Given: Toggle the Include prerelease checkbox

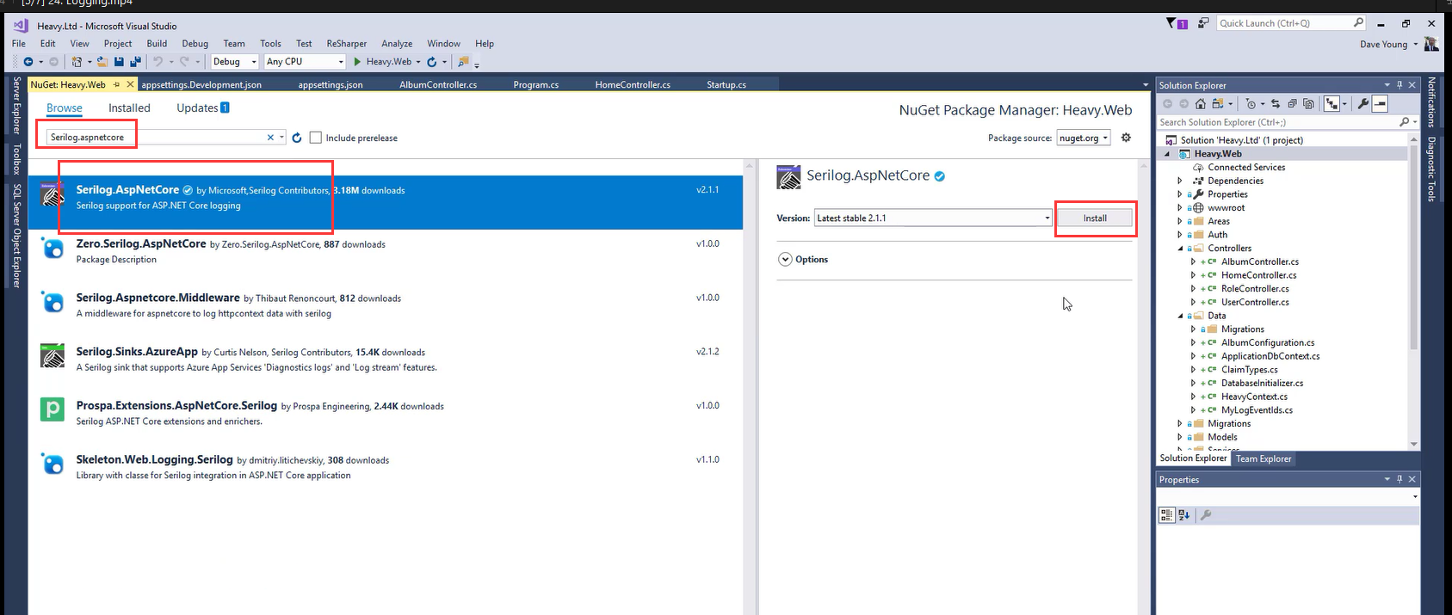Looking at the screenshot, I should click(x=316, y=138).
